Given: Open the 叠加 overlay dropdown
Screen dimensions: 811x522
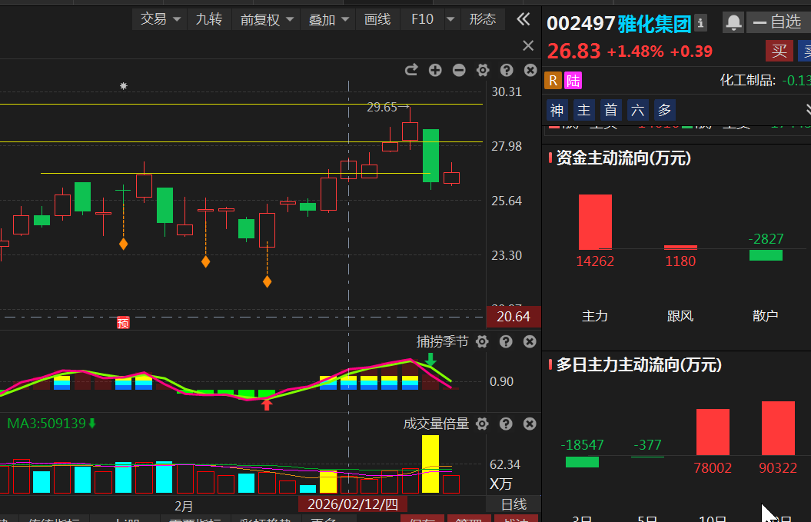Looking at the screenshot, I should point(328,20).
